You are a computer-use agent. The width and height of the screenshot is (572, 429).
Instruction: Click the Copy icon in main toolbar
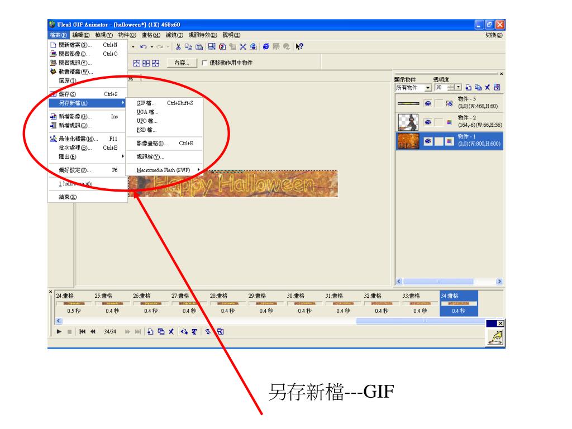[x=188, y=47]
